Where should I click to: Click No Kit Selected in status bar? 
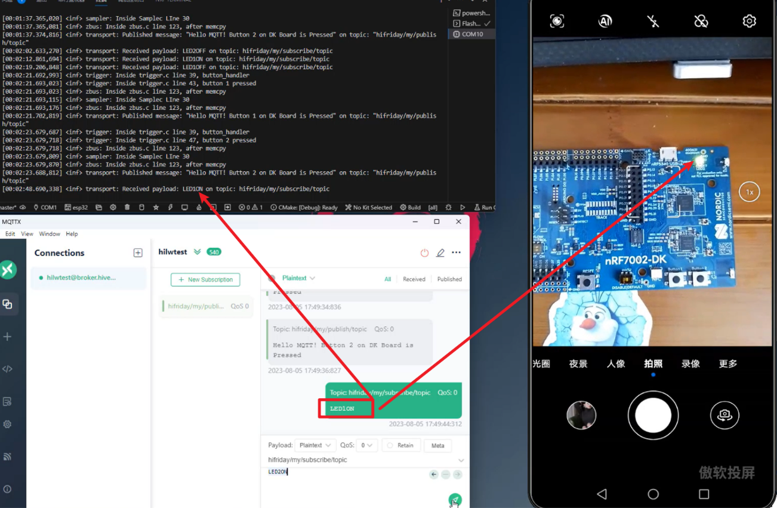pos(368,208)
